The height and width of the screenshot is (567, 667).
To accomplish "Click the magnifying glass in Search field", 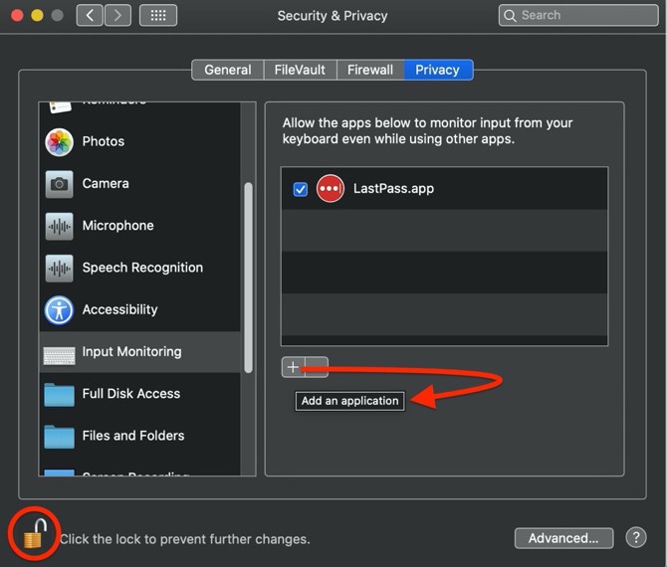I will 510,16.
